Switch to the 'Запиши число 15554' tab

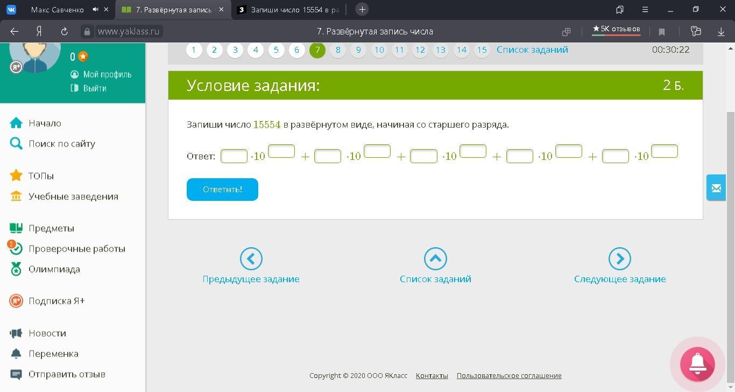tap(291, 10)
